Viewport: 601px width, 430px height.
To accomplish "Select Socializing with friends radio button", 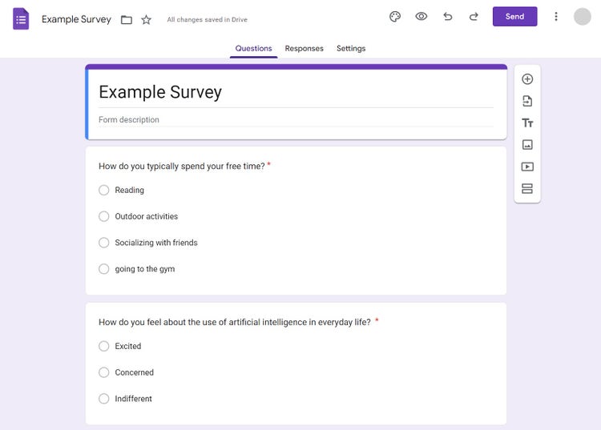I will coord(104,243).
